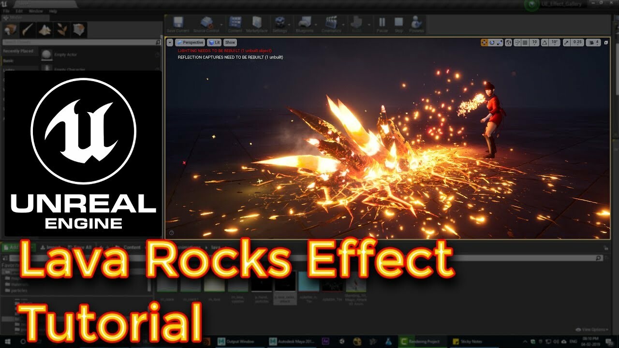This screenshot has width=619, height=348.
Task: Open the Cinematics toolbar icon
Action: [331, 22]
